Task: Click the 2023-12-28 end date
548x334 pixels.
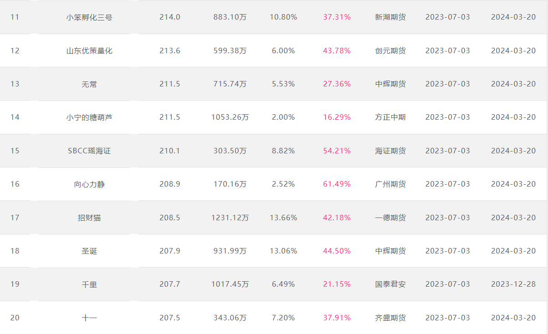Action: pos(513,284)
